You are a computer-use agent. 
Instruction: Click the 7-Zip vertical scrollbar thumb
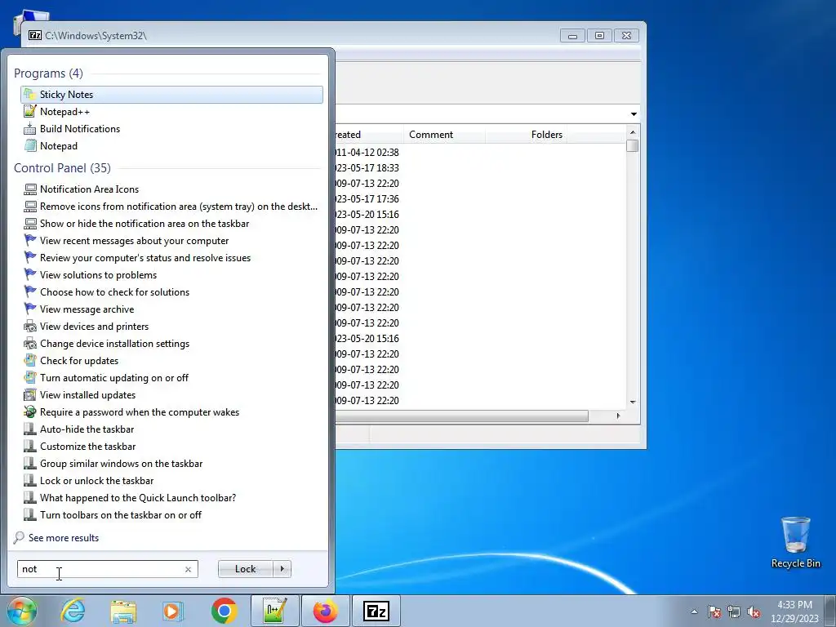tap(633, 145)
